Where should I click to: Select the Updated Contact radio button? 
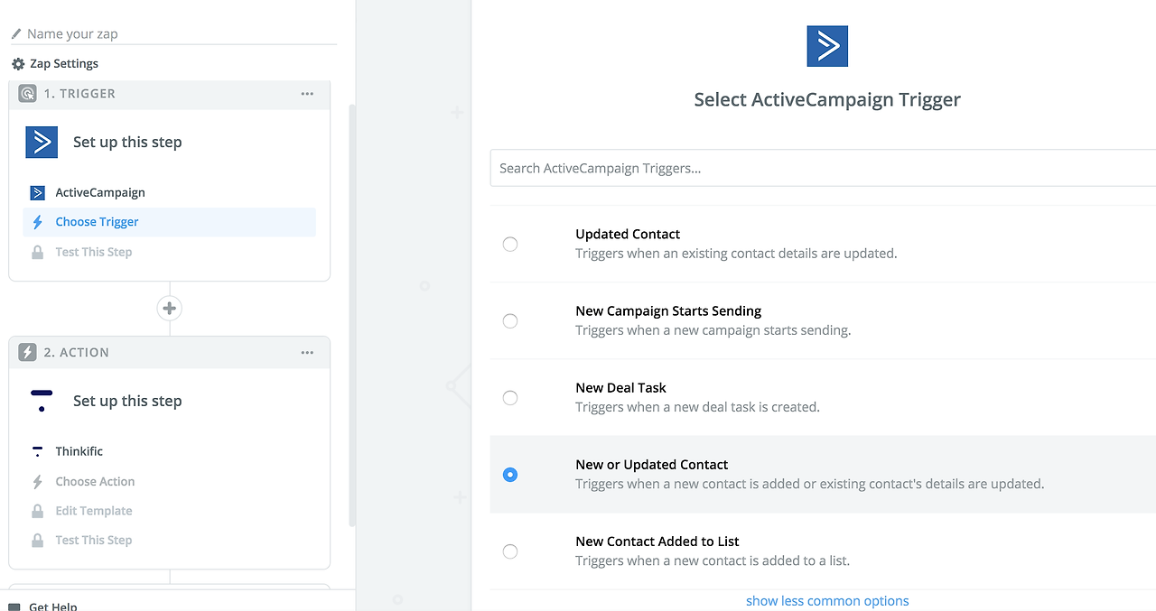tap(510, 244)
